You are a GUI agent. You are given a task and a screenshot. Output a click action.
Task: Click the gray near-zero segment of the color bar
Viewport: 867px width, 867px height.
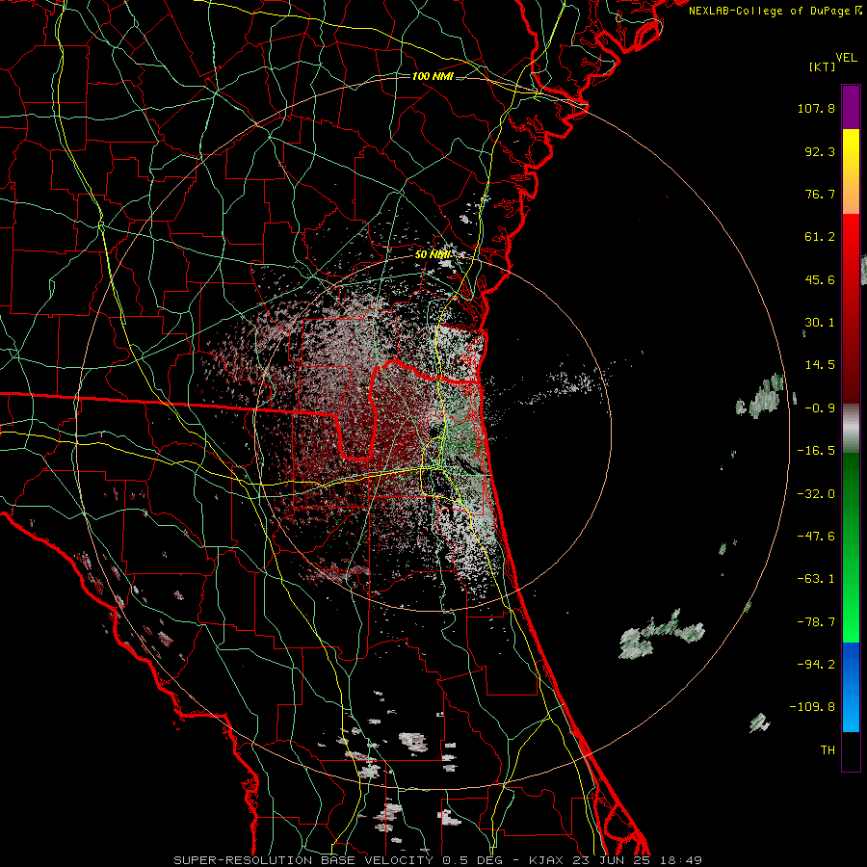[851, 429]
